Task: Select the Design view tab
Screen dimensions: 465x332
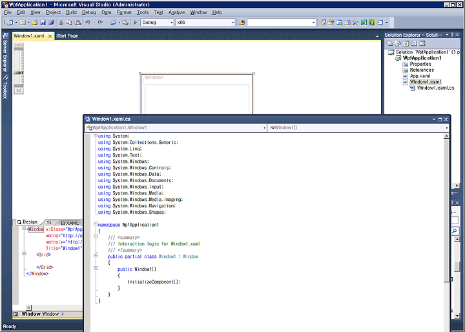Action: (27, 222)
